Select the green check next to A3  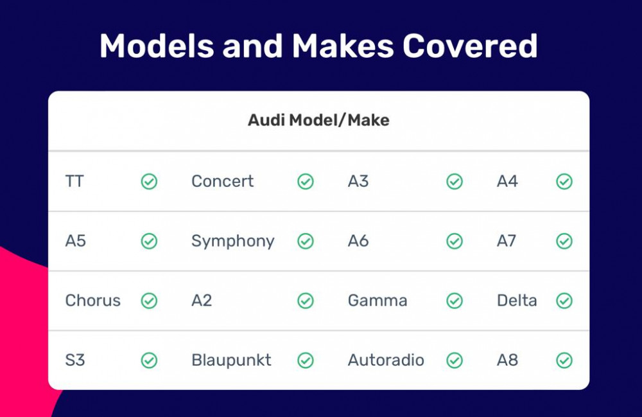click(x=455, y=181)
